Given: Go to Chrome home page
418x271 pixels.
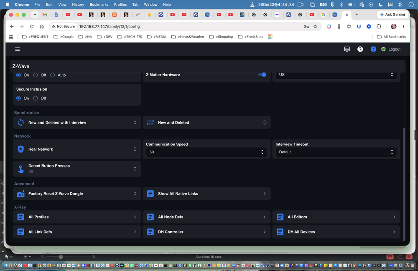Looking at the screenshot, I should point(41,26).
